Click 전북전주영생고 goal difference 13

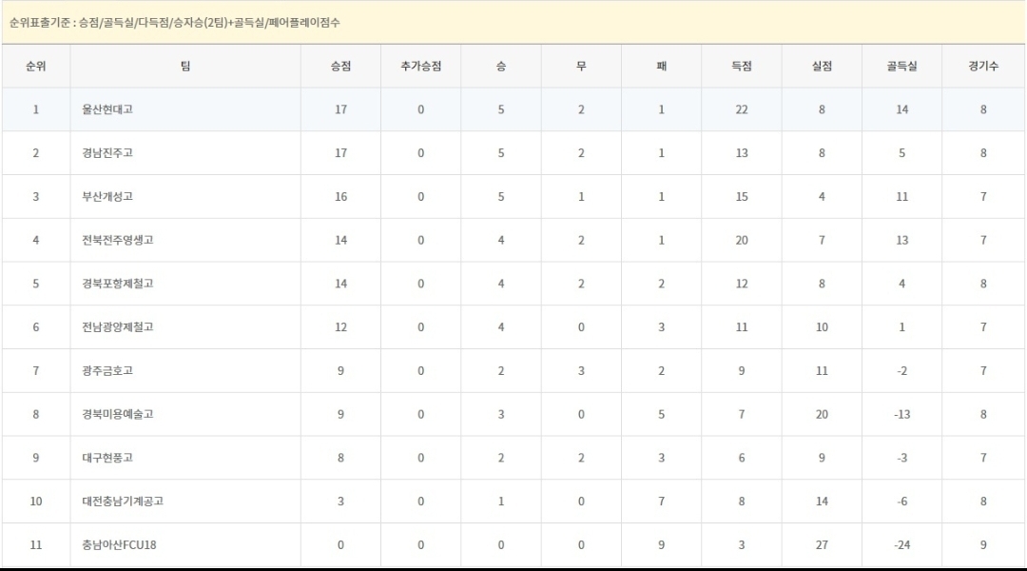pyautogui.click(x=901, y=240)
